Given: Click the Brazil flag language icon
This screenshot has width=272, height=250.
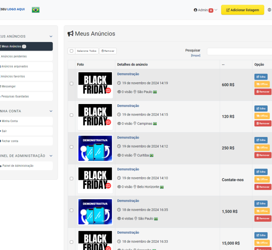Looking at the screenshot, I should 36,10.
